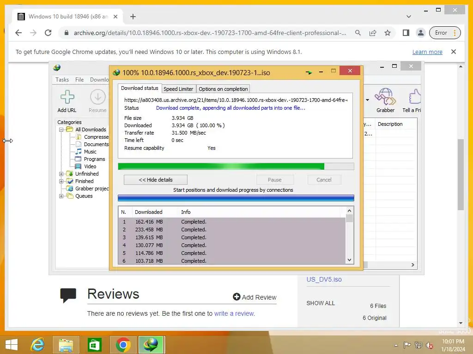Image resolution: width=473 pixels, height=354 pixels.
Task: Bookmark this page with the star icon
Action: (x=388, y=33)
